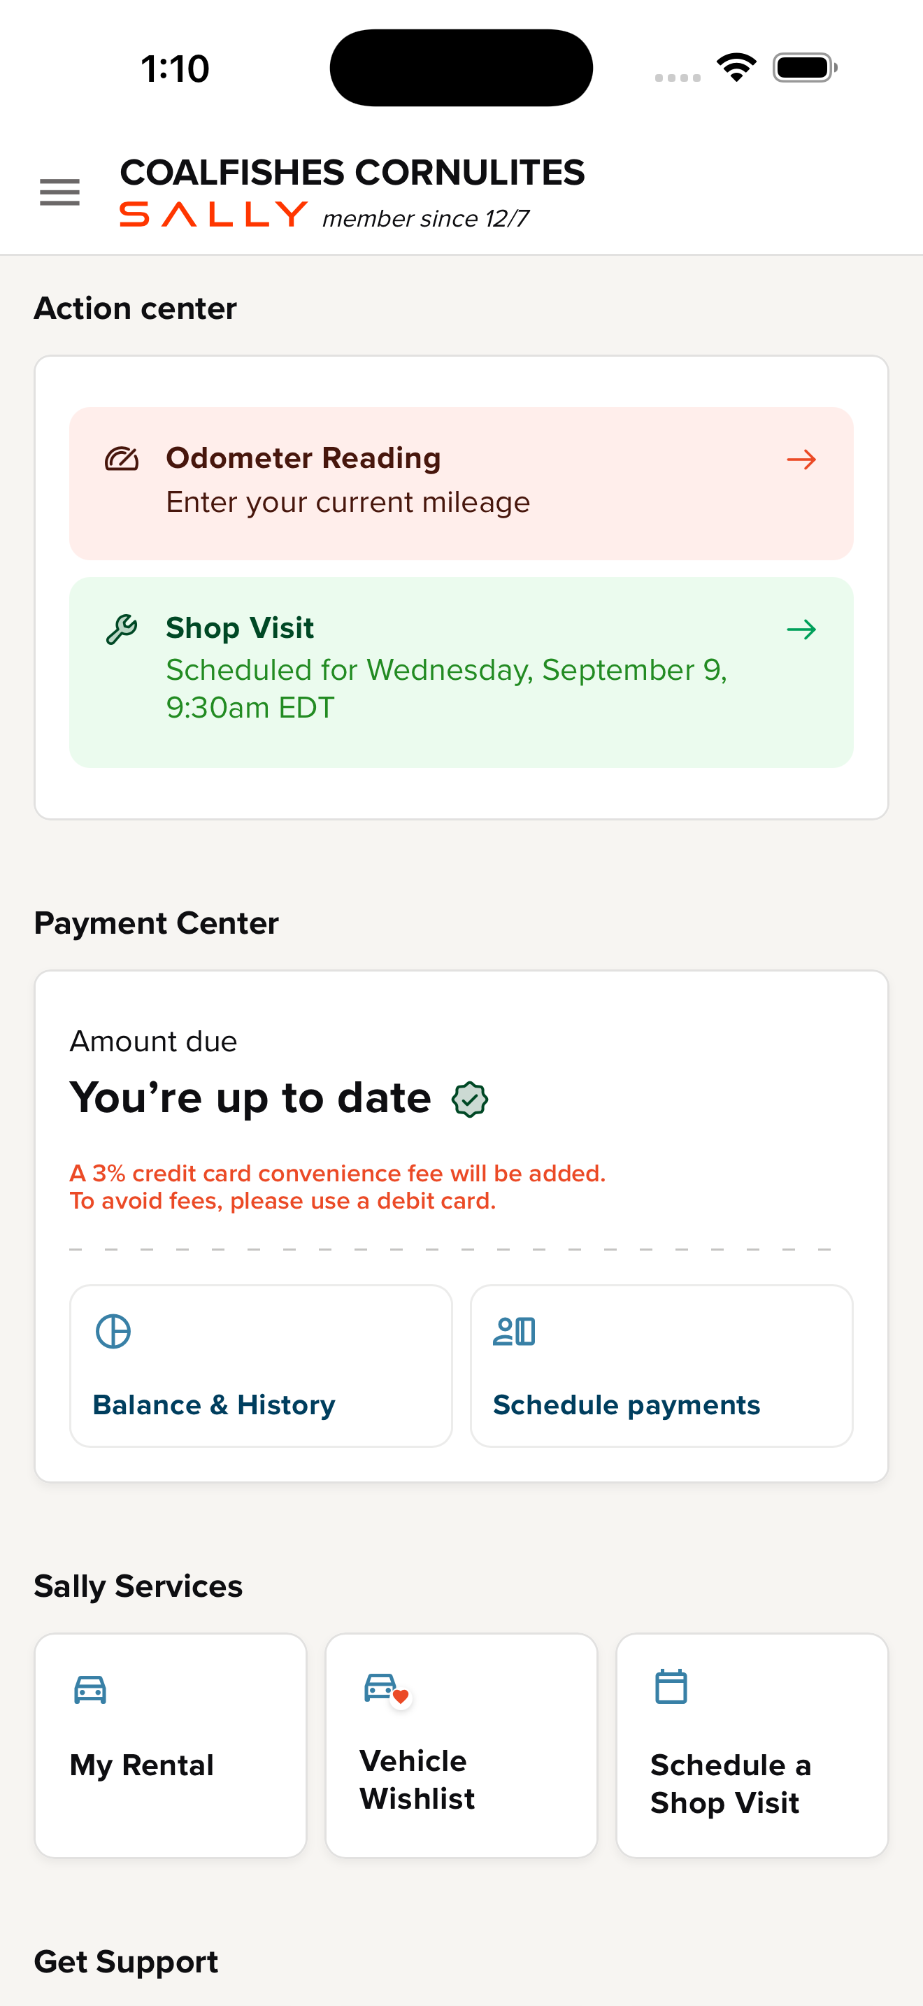Image resolution: width=923 pixels, height=2006 pixels.
Task: Open Schedule a Shop Visit card
Action: [752, 1745]
